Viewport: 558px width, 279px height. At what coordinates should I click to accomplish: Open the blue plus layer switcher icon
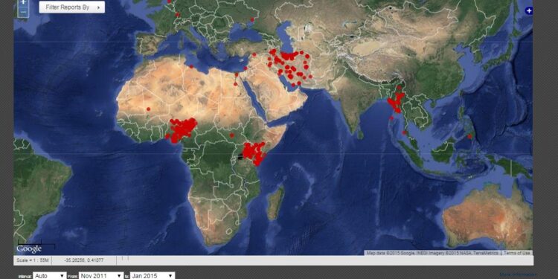pos(529,11)
